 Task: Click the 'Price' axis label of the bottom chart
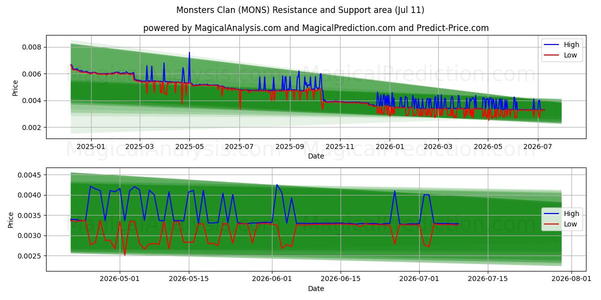pos(11,219)
